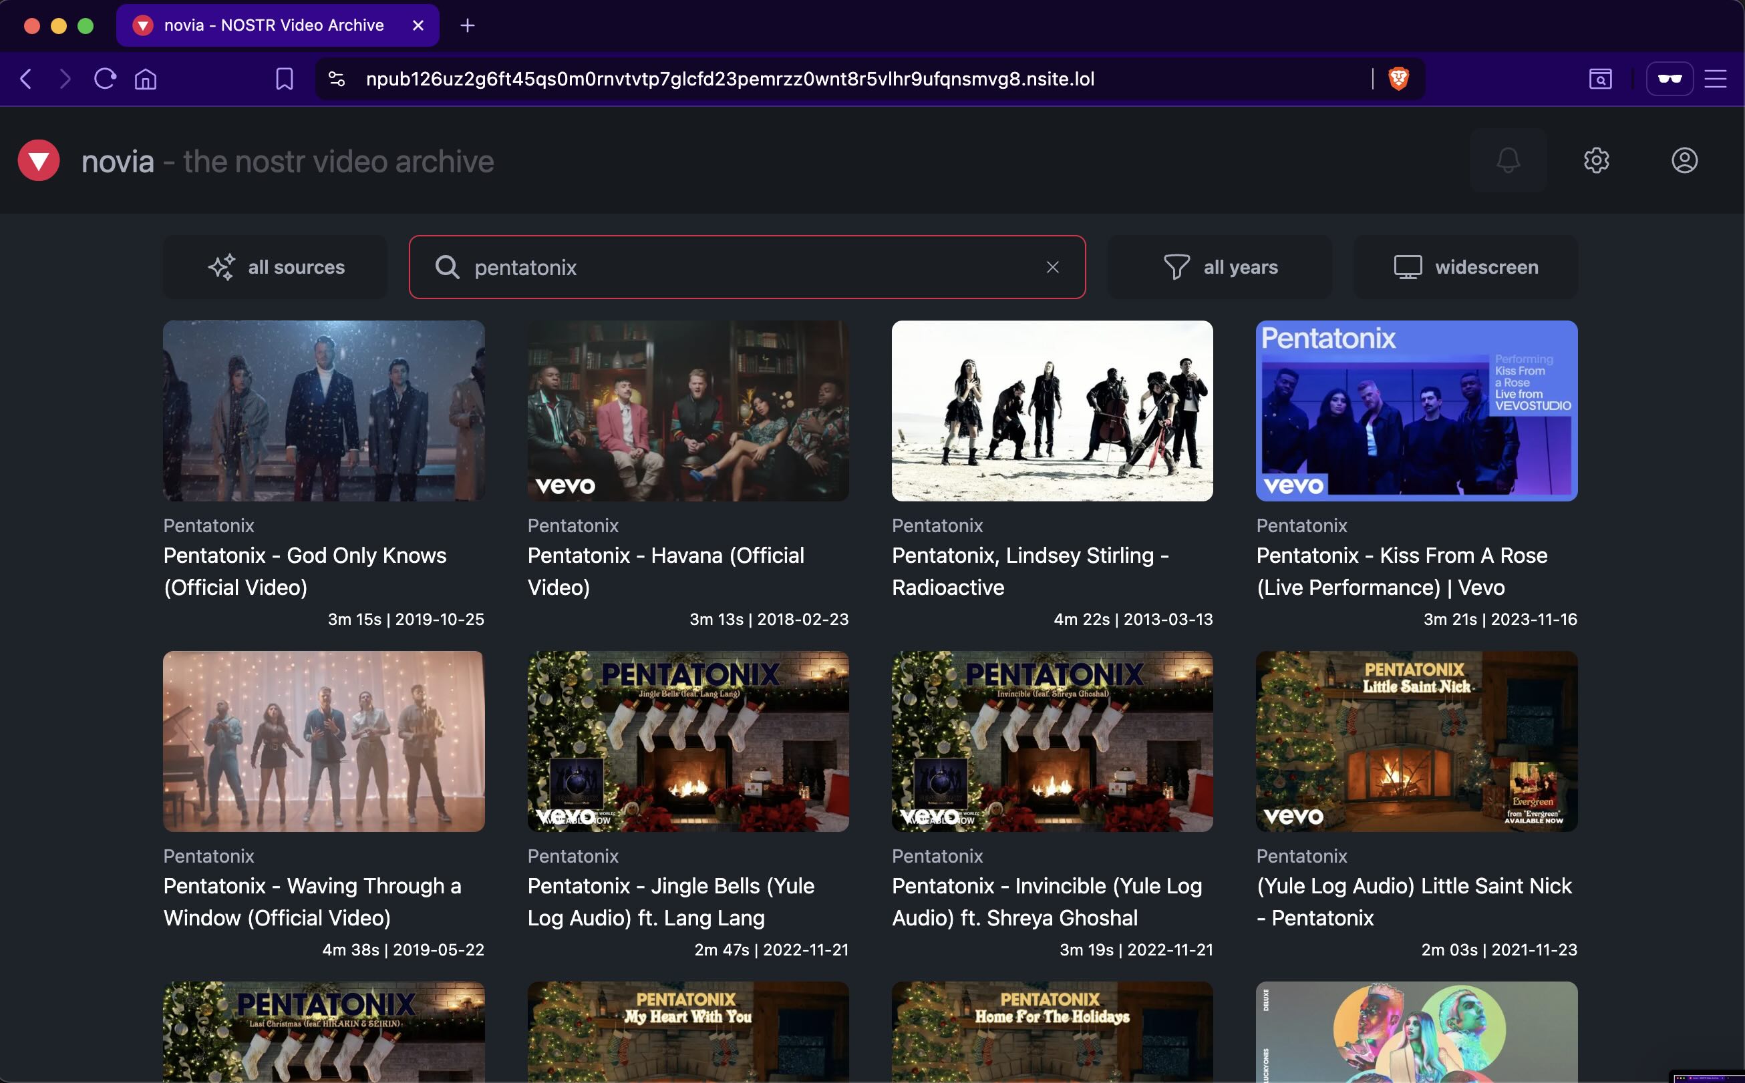The height and width of the screenshot is (1083, 1745).
Task: Click channel name above Kiss From A Rose
Action: click(1301, 525)
